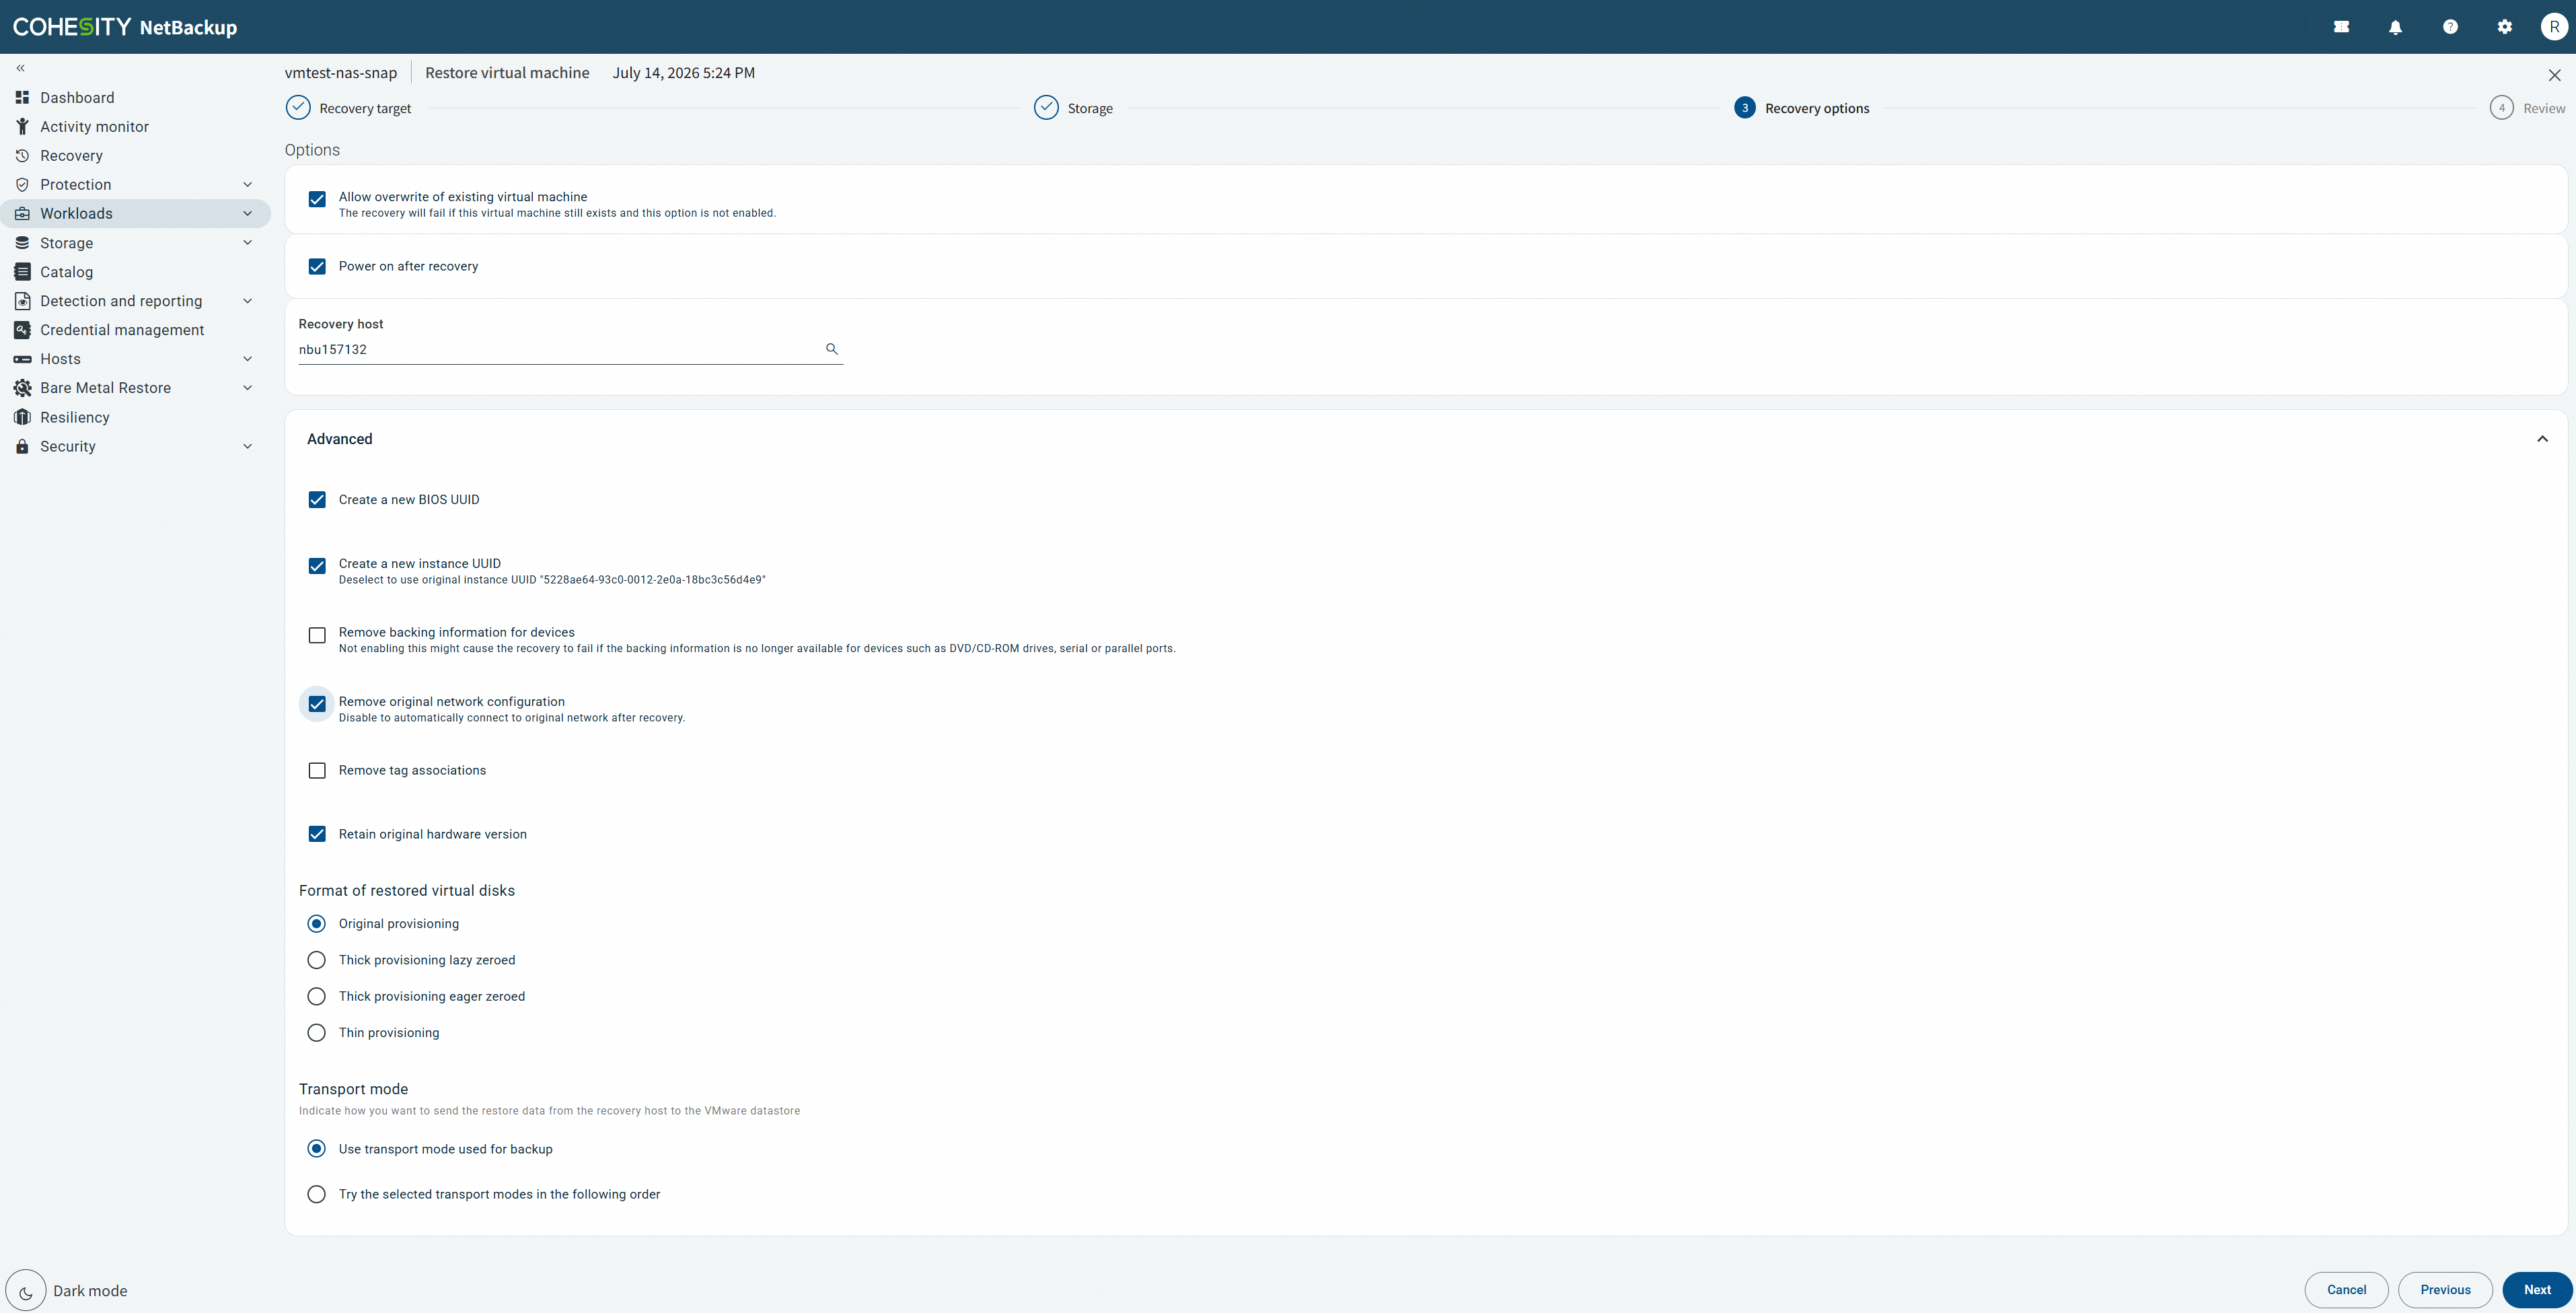The height and width of the screenshot is (1313, 2576).
Task: Select Thick provisioning lazy zeroed
Action: pyautogui.click(x=316, y=960)
